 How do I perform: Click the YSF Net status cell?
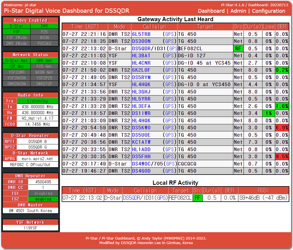tap(16, 66)
